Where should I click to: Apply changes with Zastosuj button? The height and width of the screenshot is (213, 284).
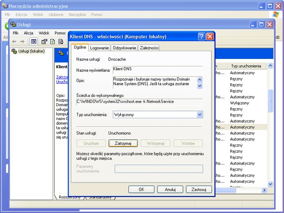pyautogui.click(x=199, y=189)
